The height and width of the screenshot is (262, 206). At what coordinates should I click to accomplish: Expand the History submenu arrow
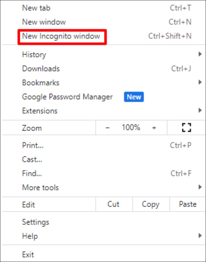(x=200, y=54)
